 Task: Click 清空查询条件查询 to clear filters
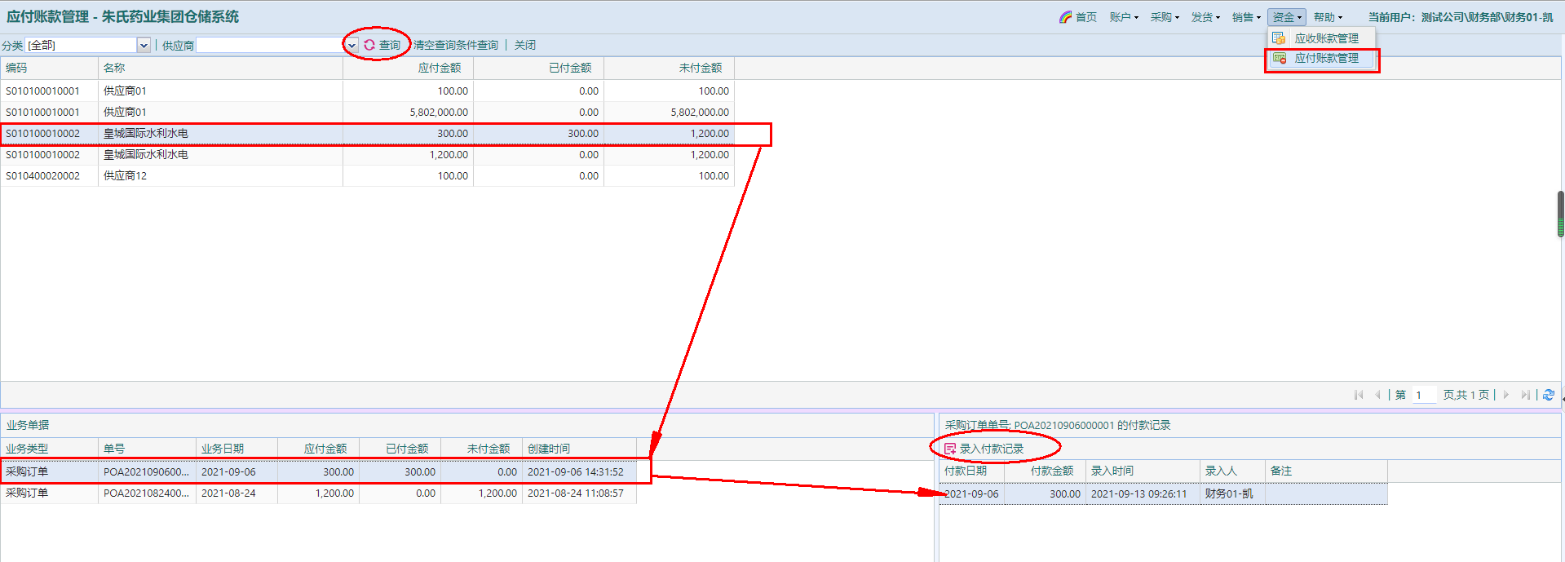(456, 45)
